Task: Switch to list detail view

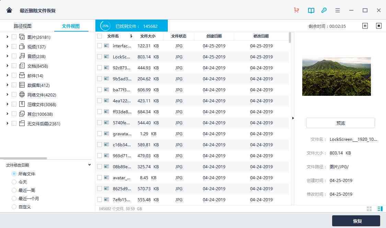Action: click(380, 209)
